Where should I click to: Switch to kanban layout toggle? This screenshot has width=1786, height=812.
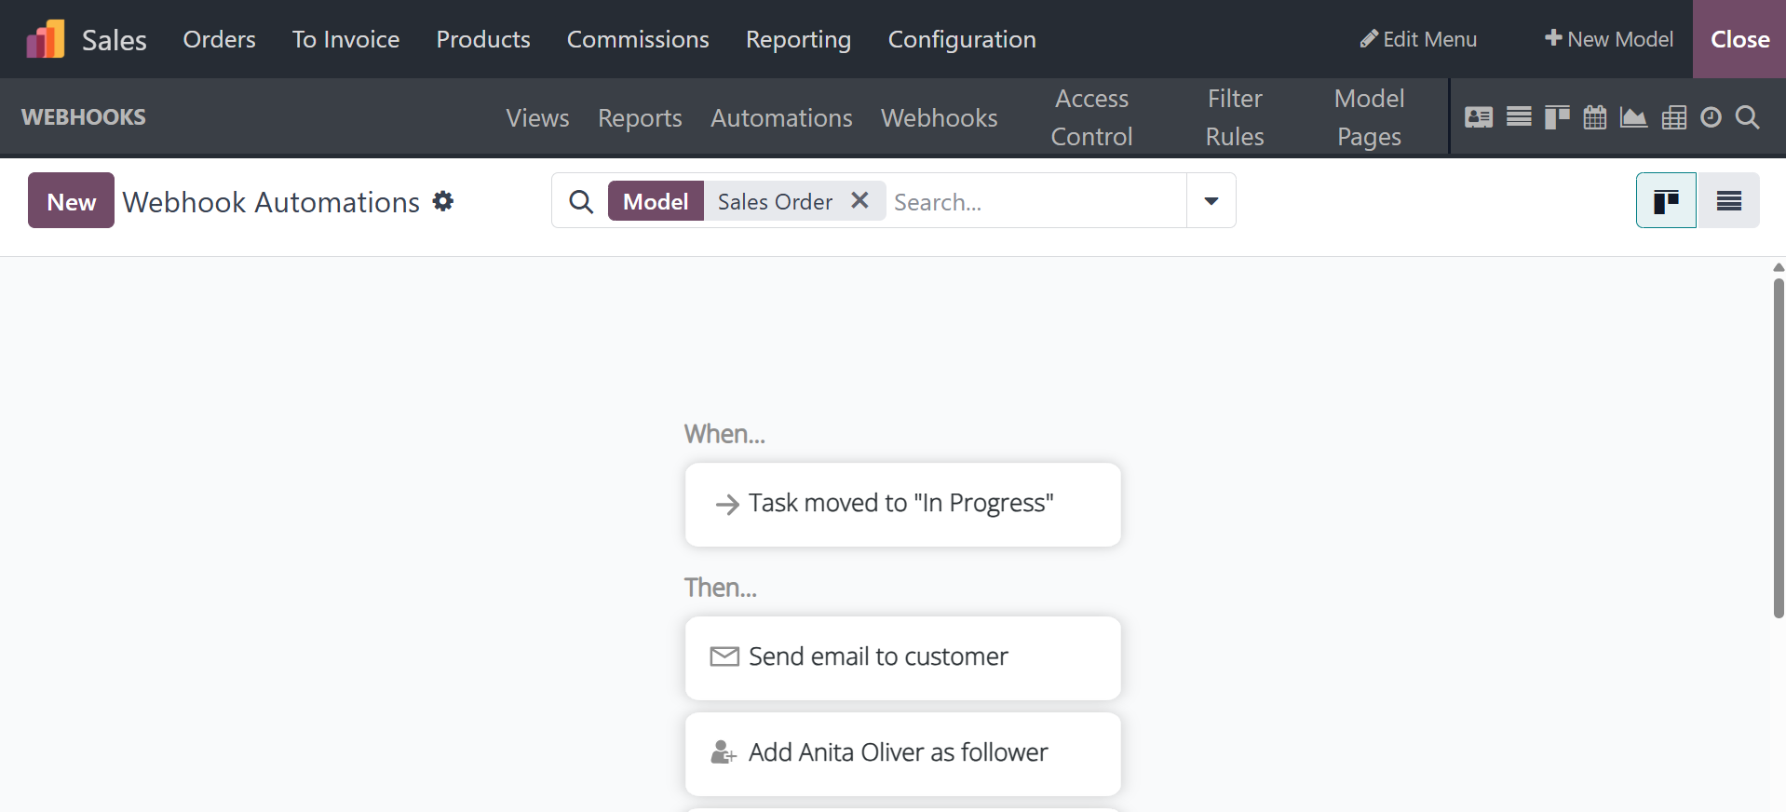[1666, 201]
